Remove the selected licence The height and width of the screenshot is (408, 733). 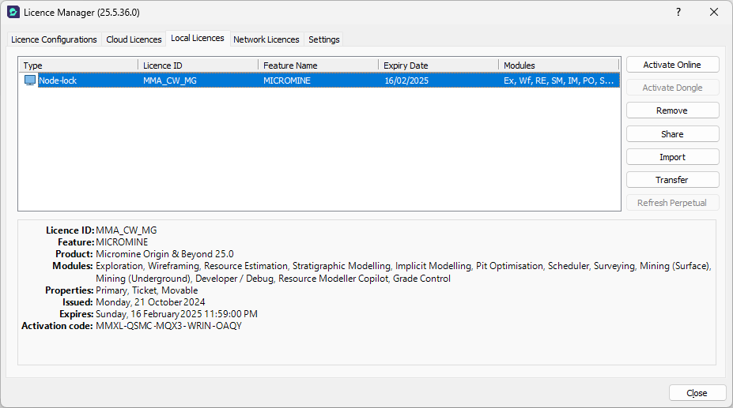(672, 110)
